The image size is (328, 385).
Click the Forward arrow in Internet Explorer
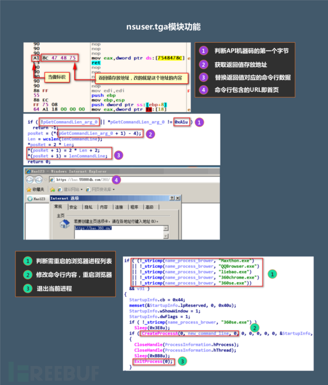point(39,180)
